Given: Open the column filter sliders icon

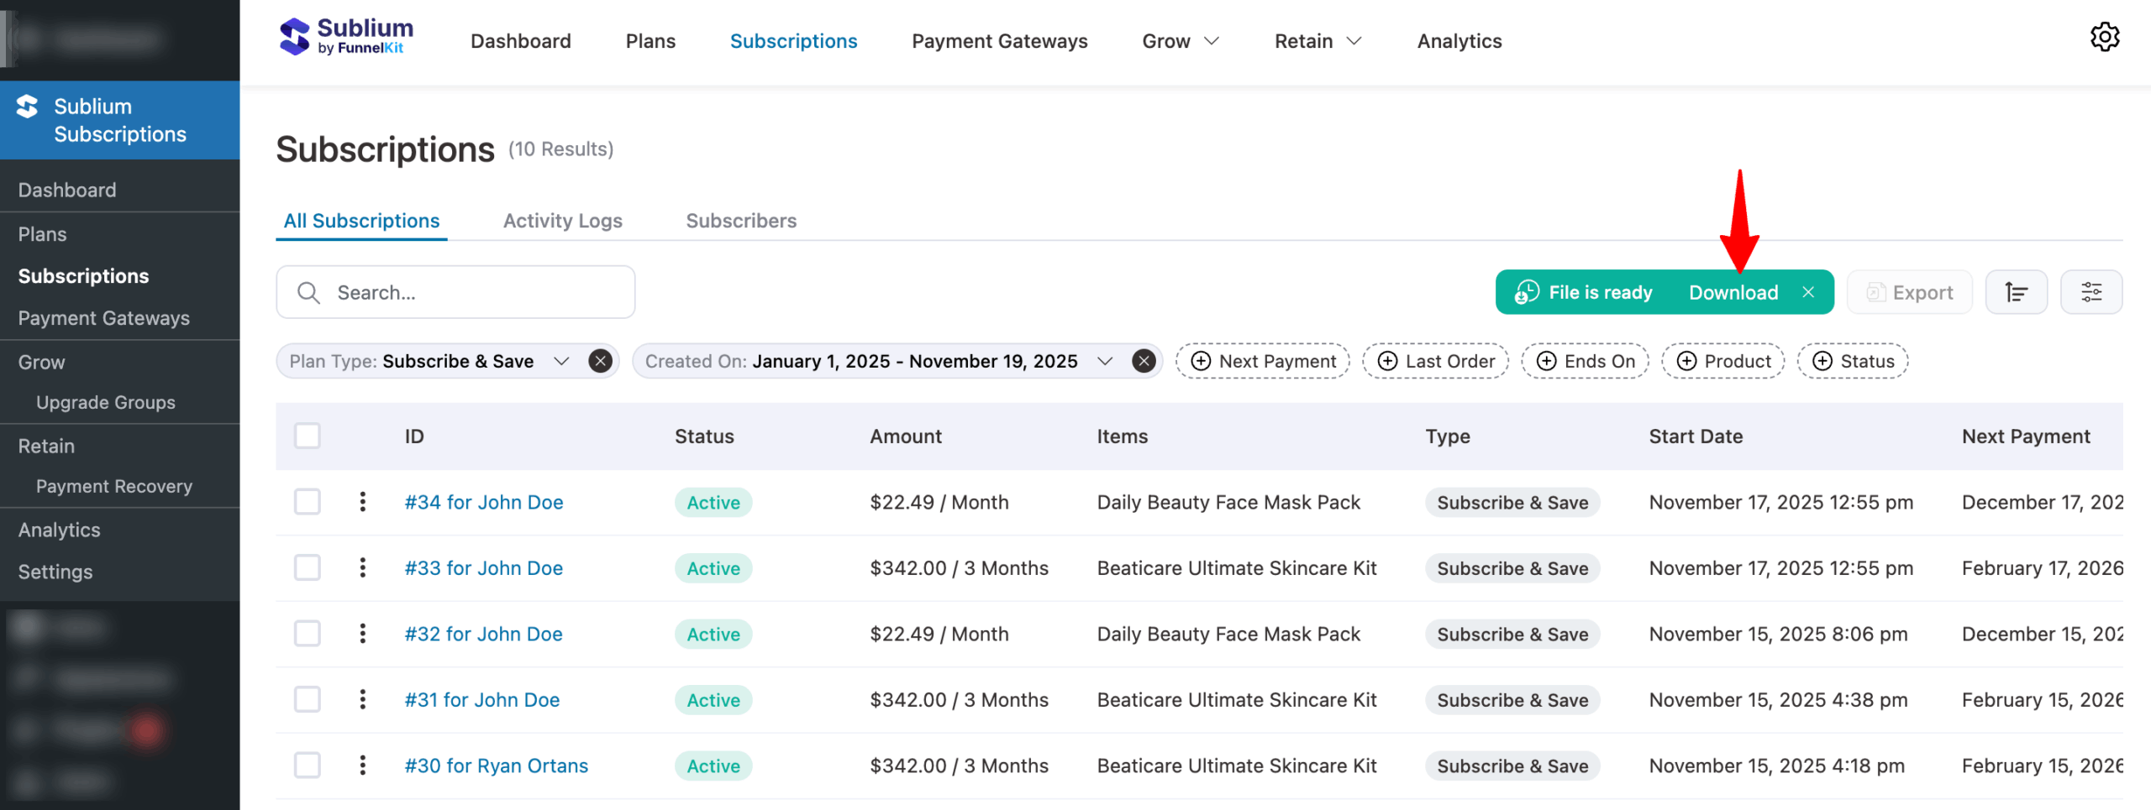Looking at the screenshot, I should click(x=2091, y=292).
